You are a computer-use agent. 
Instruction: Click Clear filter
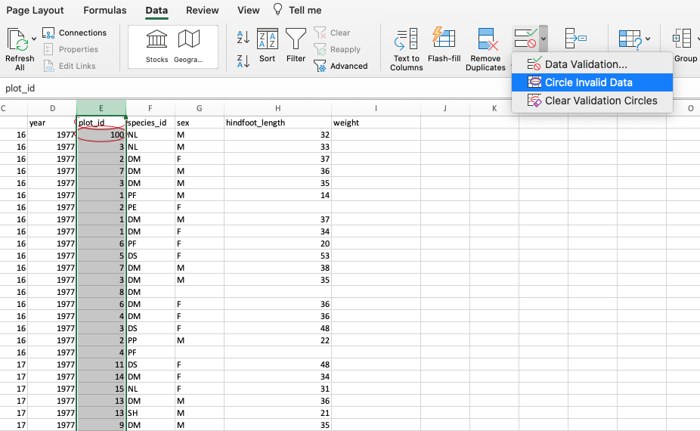[332, 33]
